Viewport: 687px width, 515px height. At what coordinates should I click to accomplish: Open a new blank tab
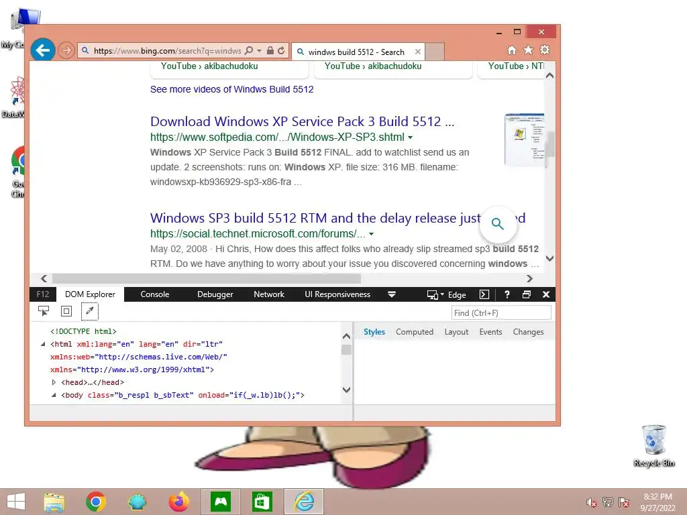point(435,52)
